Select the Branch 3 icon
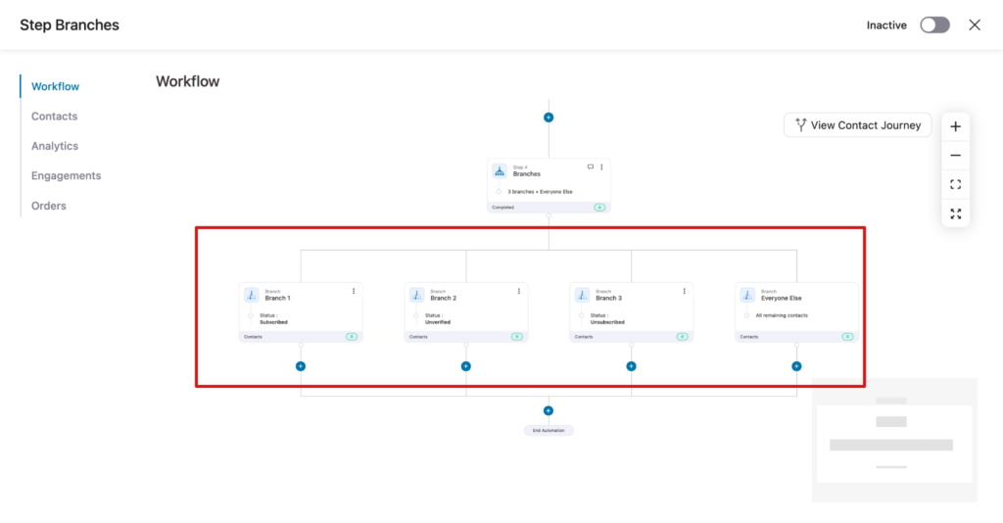Screen dimensions: 1003x523 point(582,295)
